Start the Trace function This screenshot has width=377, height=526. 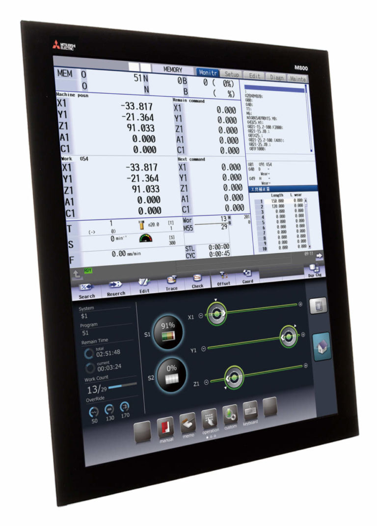point(171,283)
